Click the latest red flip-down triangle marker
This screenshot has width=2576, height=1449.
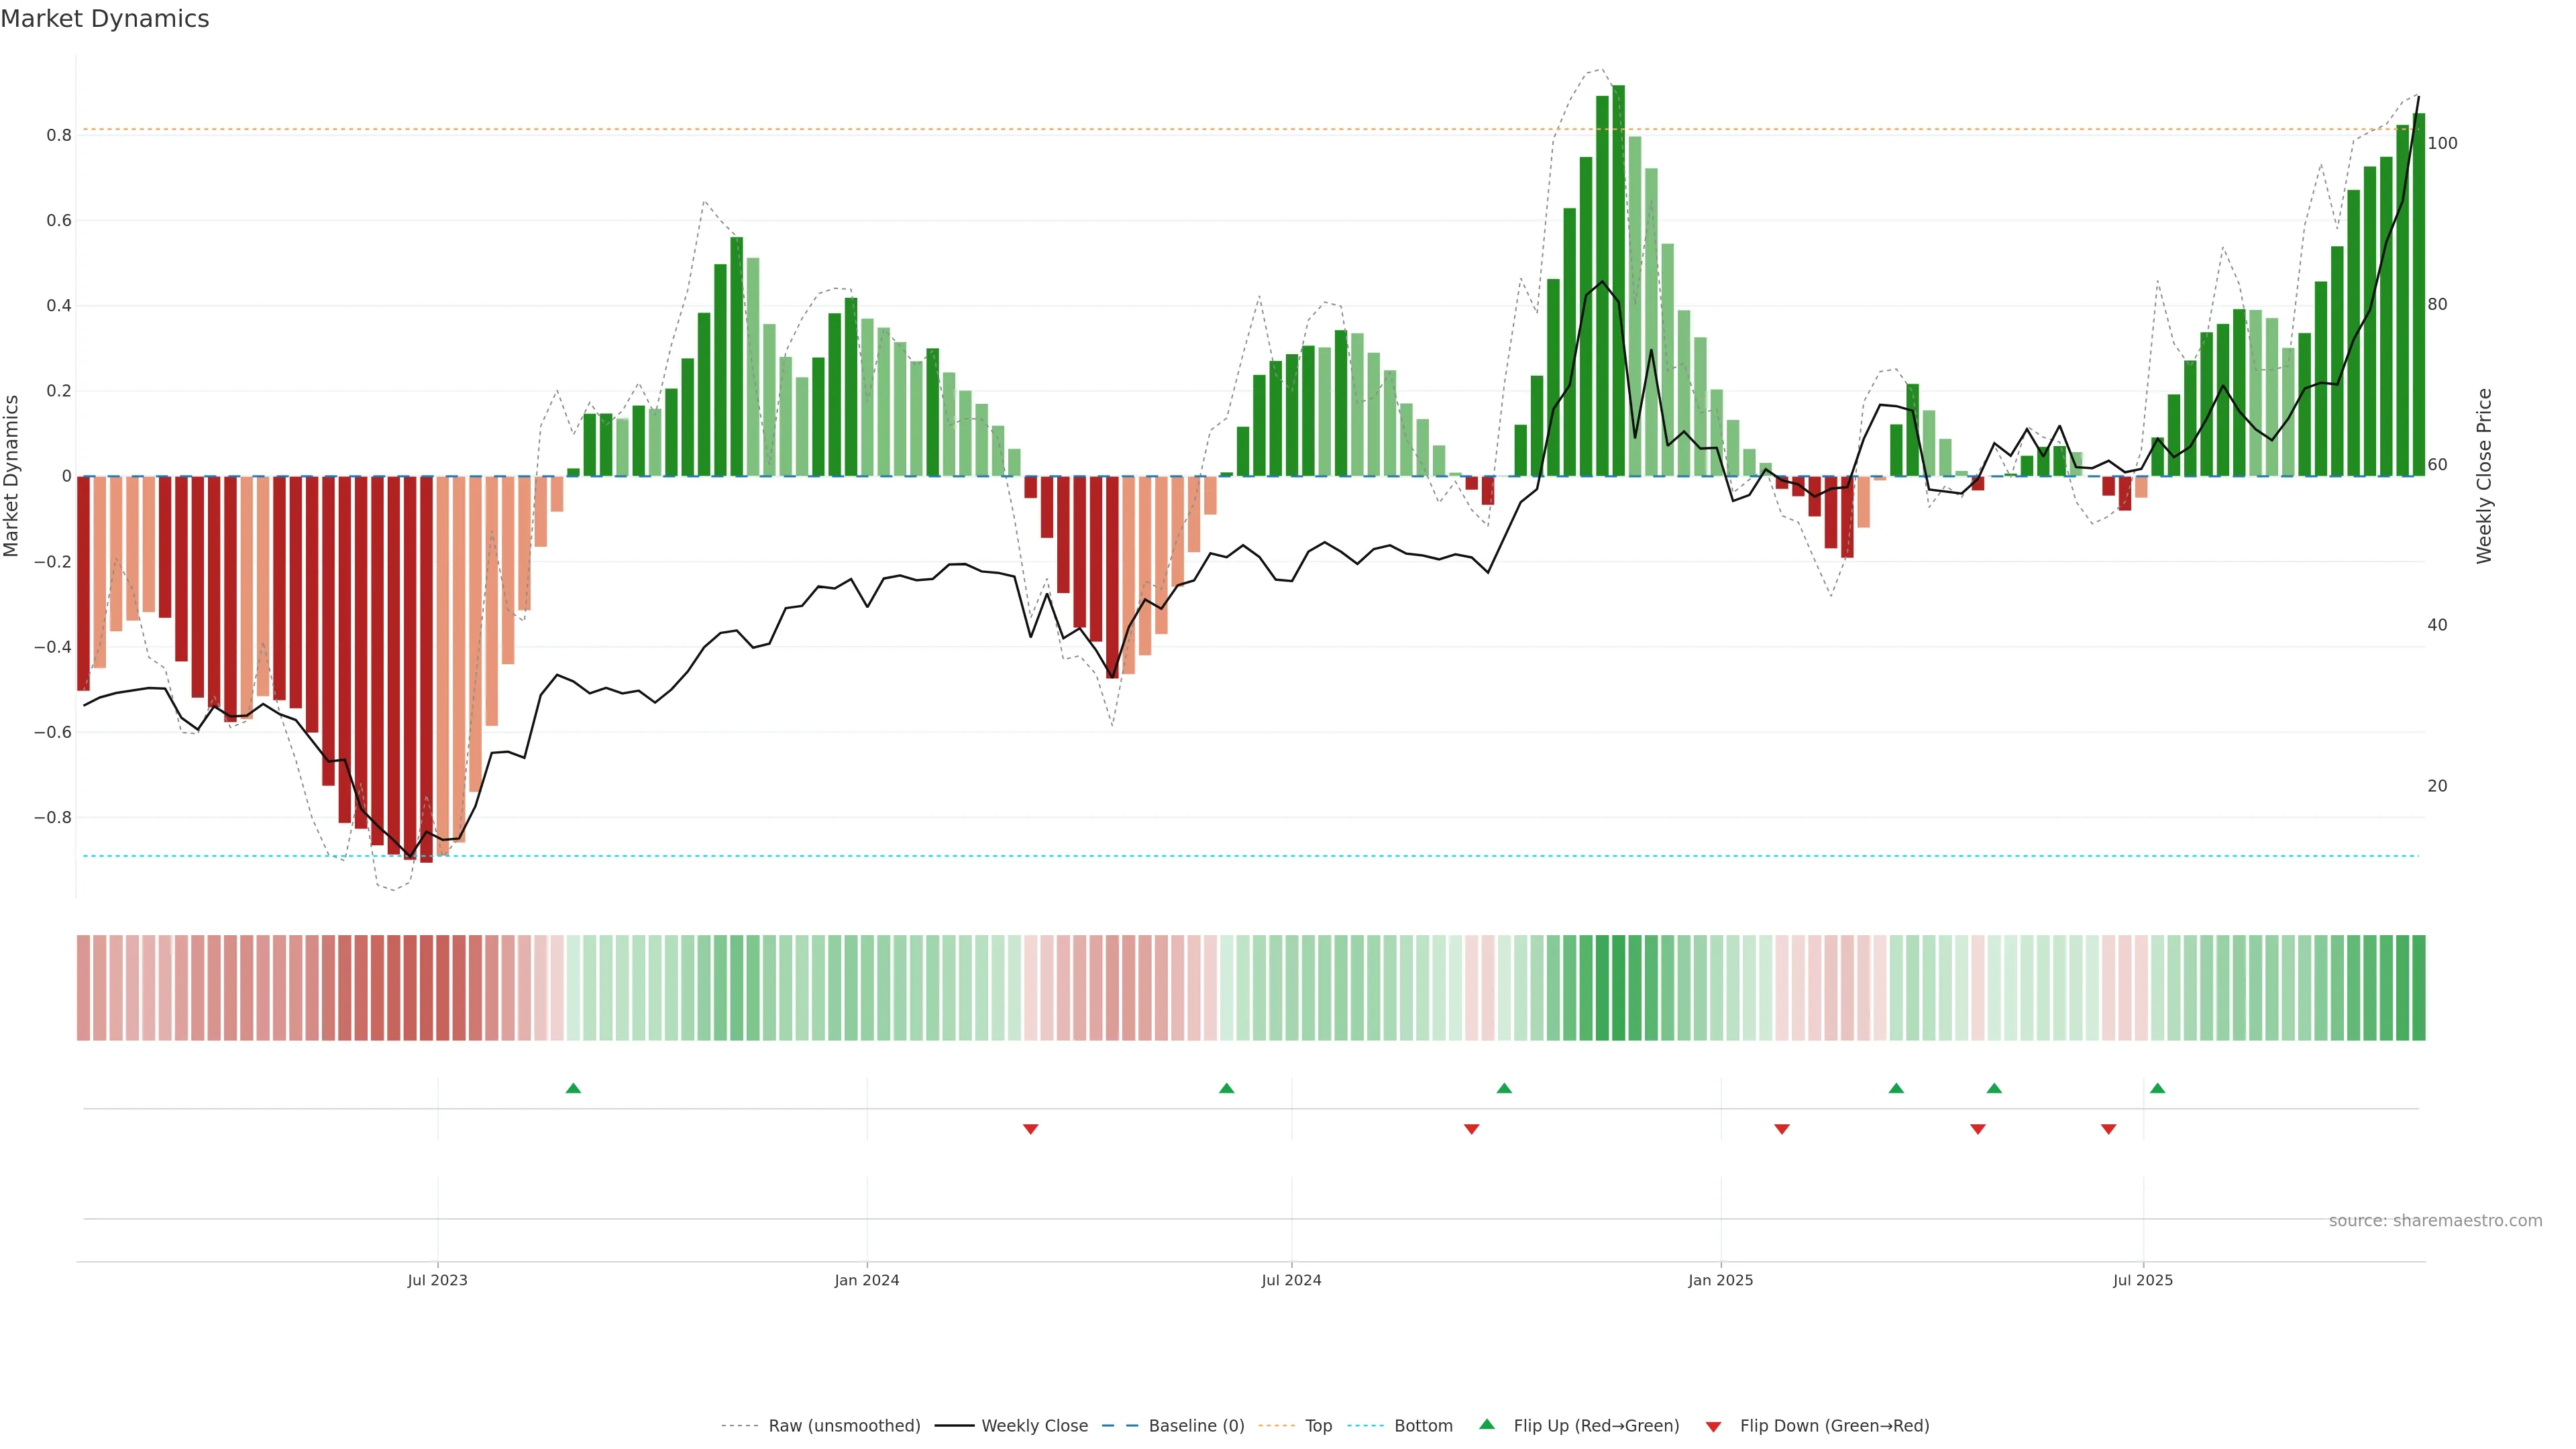[2109, 1129]
